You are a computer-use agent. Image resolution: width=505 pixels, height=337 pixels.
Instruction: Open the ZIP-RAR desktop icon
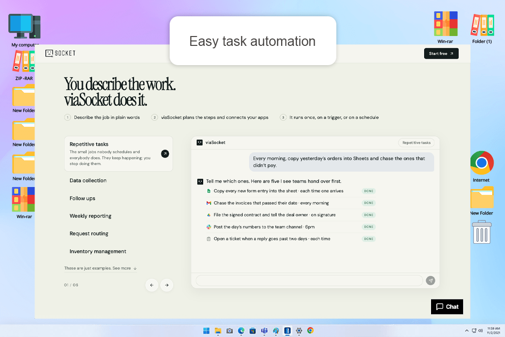tap(24, 66)
